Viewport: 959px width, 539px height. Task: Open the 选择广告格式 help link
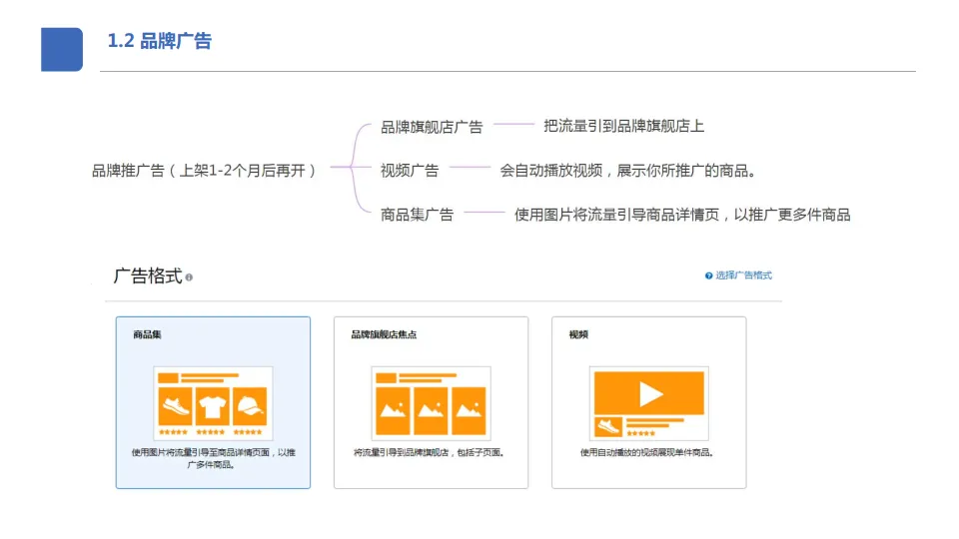[743, 275]
